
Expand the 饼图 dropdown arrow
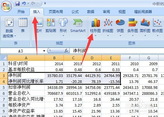[120, 36]
